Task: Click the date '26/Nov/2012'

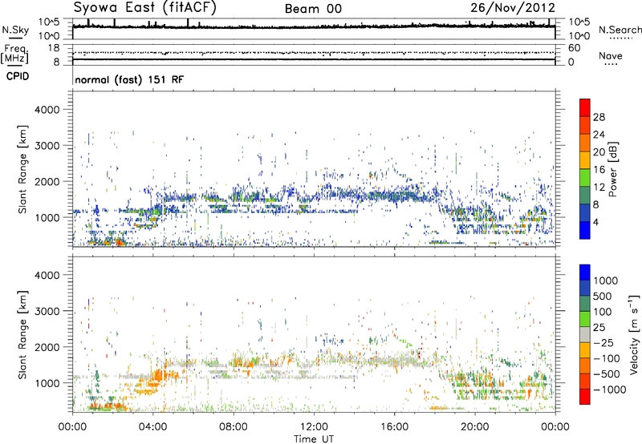Action: (513, 8)
